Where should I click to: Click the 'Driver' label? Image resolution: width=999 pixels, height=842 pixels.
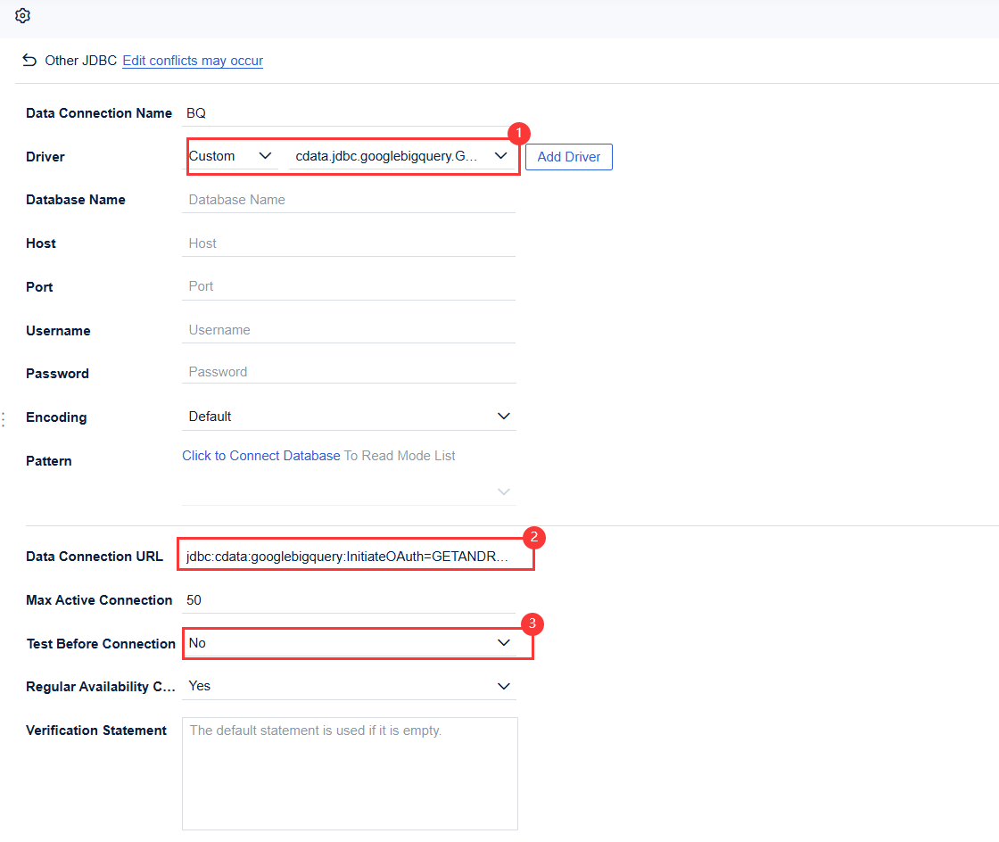45,157
